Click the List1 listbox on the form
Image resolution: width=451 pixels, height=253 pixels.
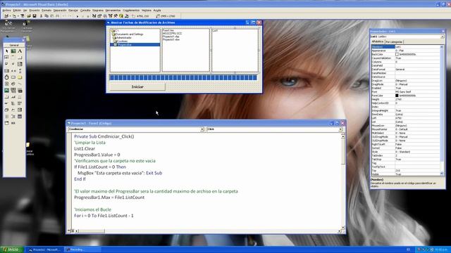(235, 50)
